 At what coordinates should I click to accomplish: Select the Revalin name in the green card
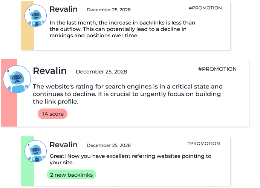point(64,145)
